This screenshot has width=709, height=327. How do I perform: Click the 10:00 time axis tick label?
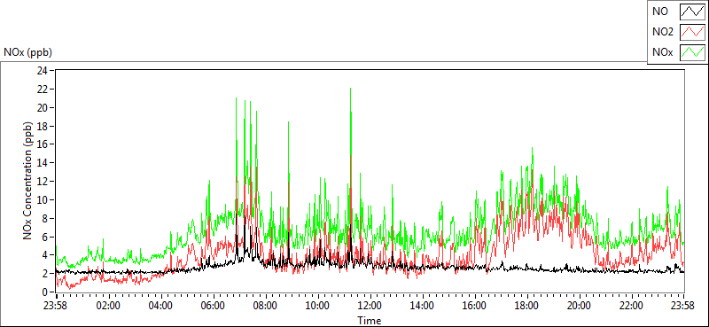(317, 305)
